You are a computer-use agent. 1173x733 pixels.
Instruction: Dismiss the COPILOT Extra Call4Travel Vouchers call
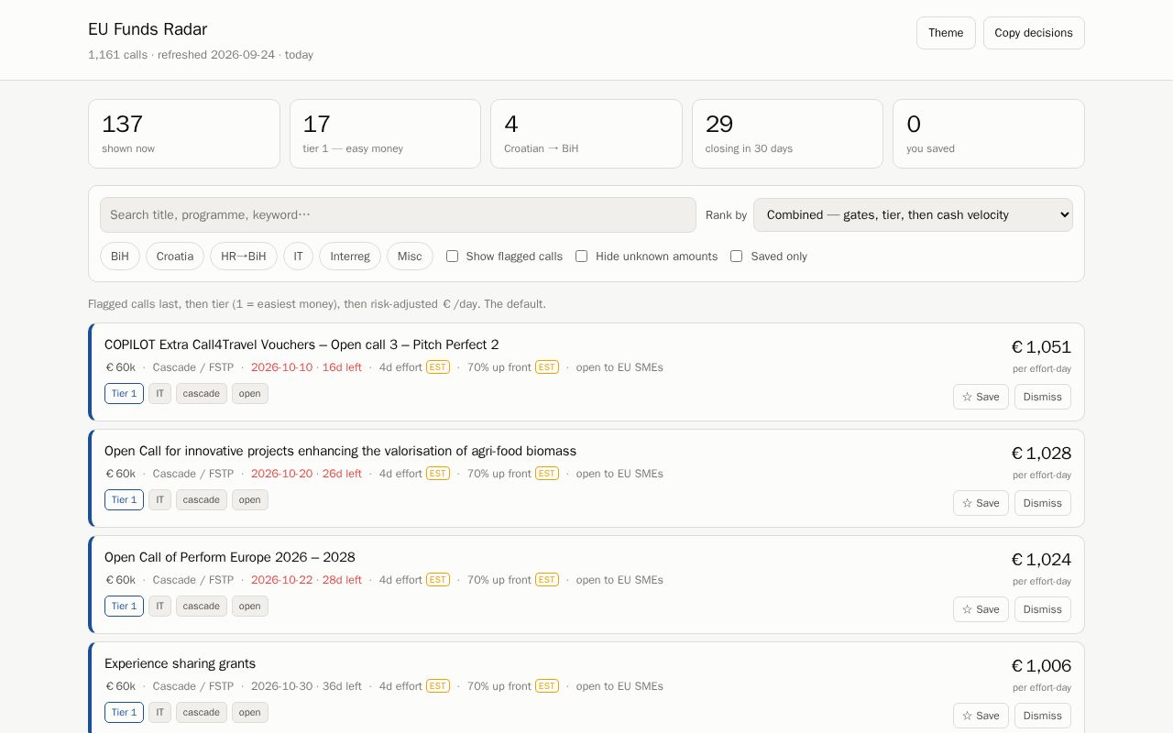[1043, 397]
